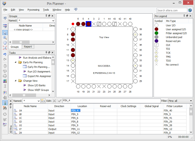Click Show VREF Groups task
Image resolution: width=195 pixels, height=141 pixels.
coord(38,90)
